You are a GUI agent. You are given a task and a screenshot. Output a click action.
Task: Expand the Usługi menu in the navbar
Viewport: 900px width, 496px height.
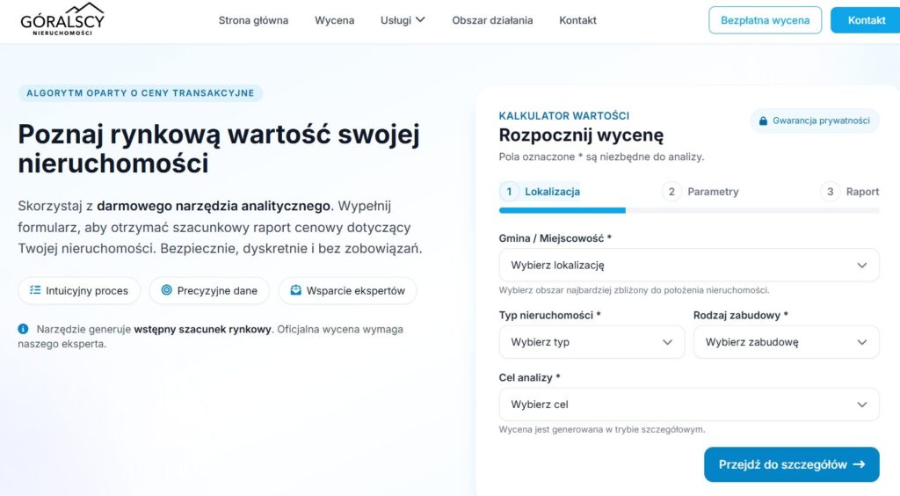[x=403, y=20]
